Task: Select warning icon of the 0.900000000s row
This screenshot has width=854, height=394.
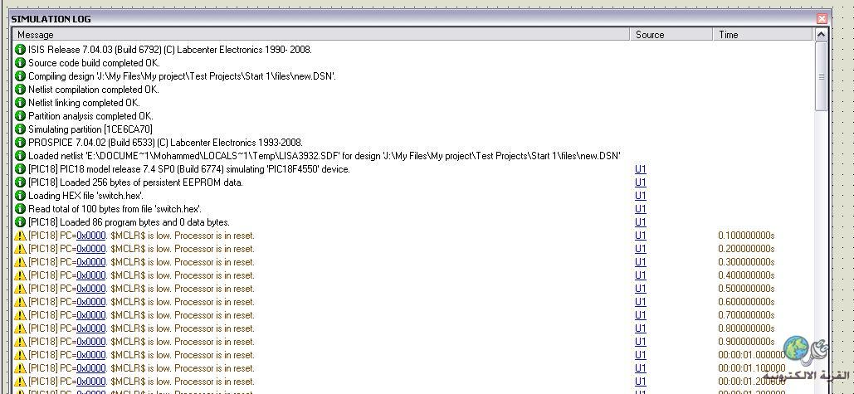Action: point(20,342)
